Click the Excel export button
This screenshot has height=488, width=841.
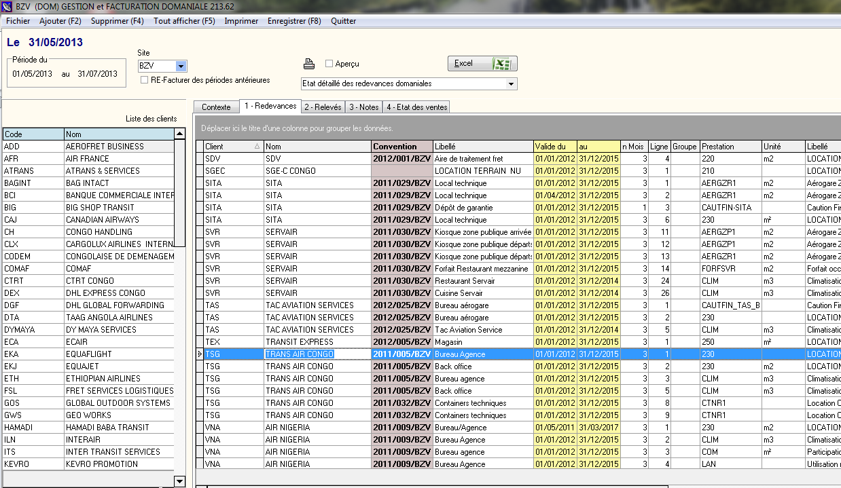[482, 63]
